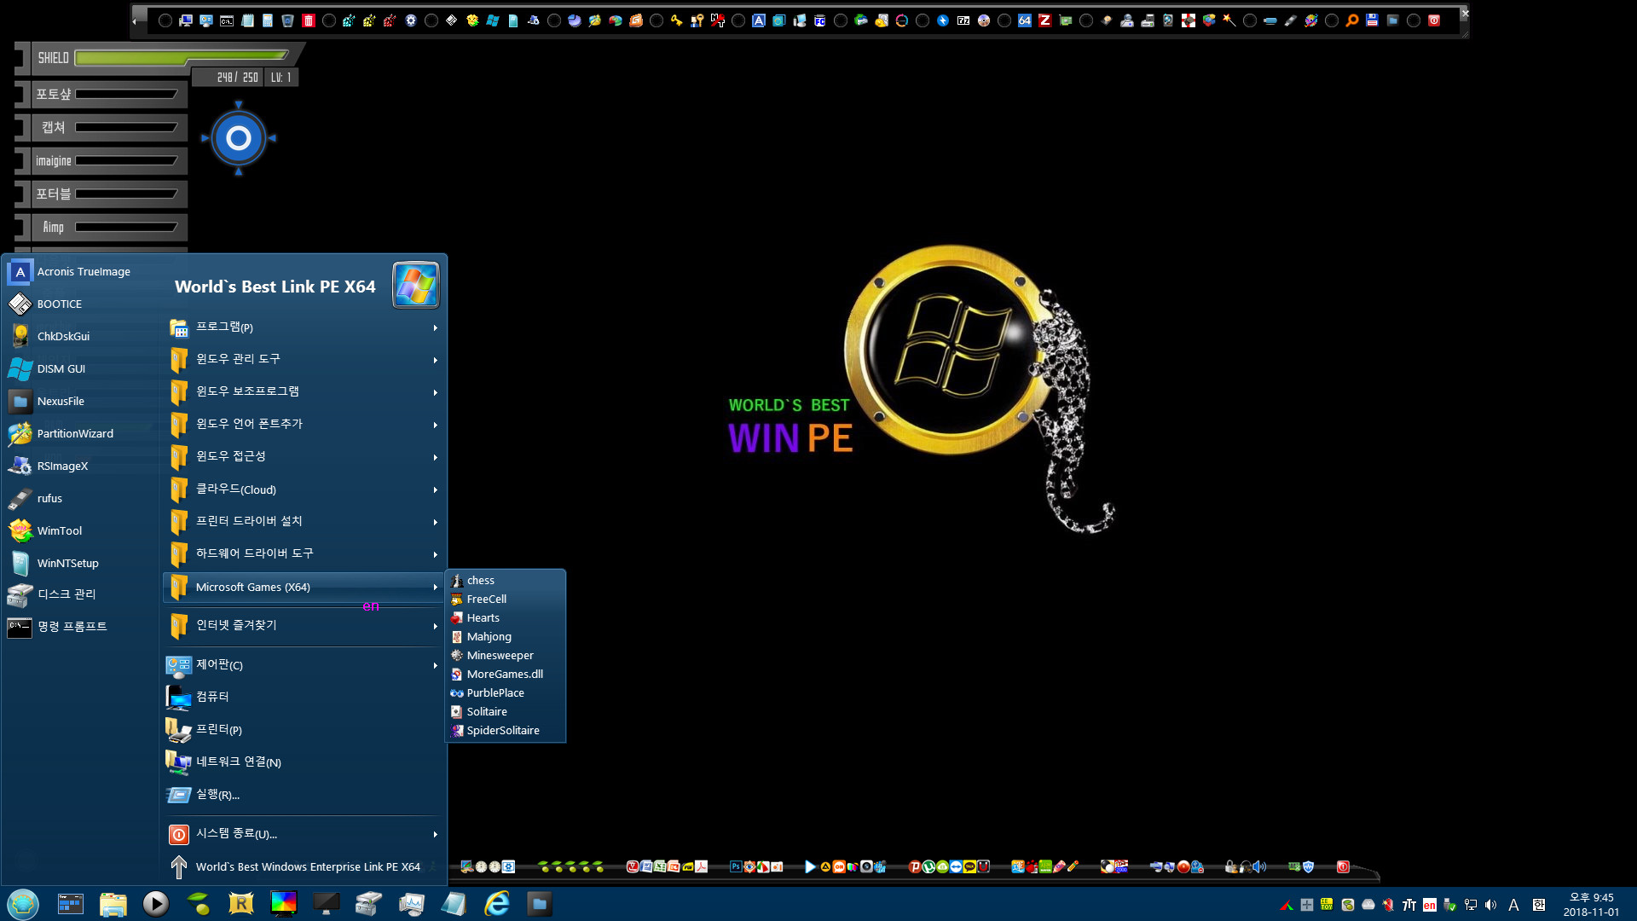Image resolution: width=1637 pixels, height=921 pixels.
Task: Open WinNTSetup in the start menu
Action: [x=81, y=563]
